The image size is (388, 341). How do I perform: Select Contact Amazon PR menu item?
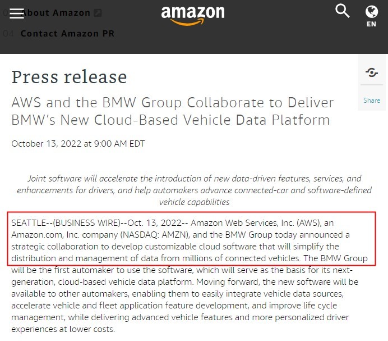(x=67, y=34)
